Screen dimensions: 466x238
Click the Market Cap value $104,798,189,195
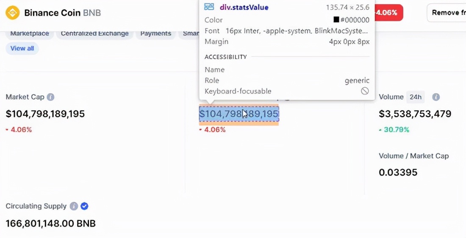tap(45, 114)
